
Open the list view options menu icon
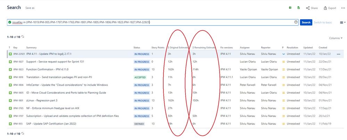tap(342, 22)
